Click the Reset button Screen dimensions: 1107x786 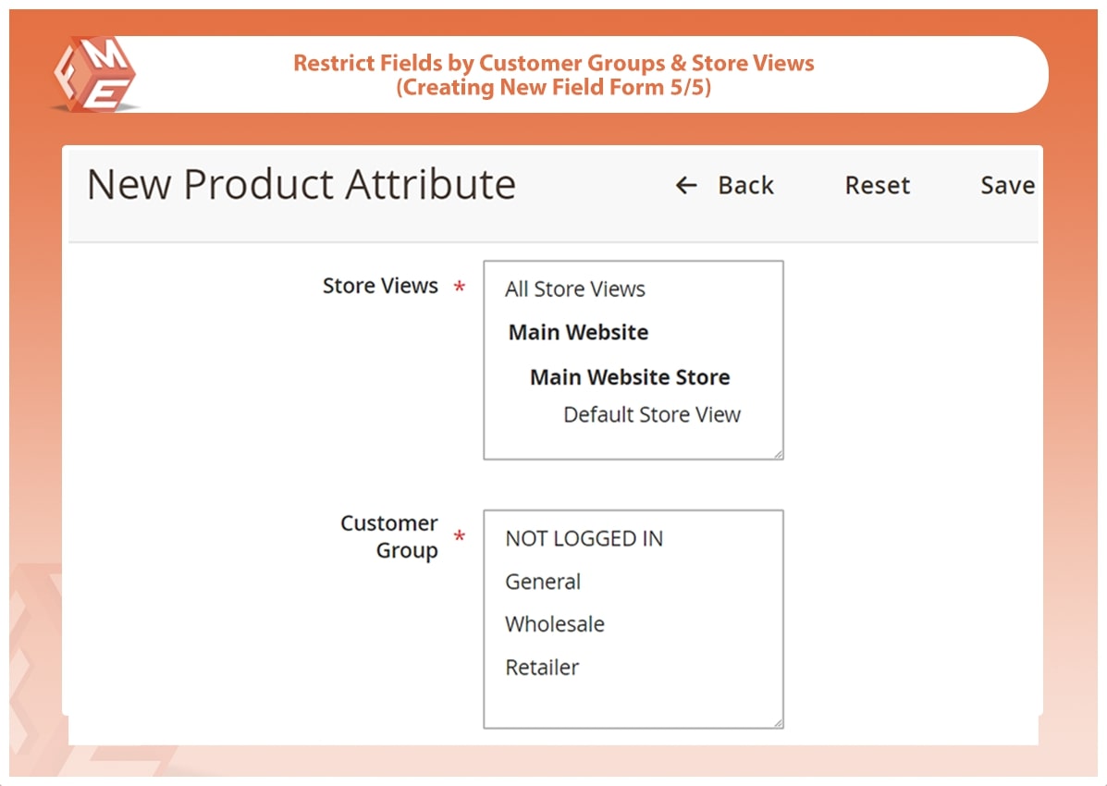click(x=877, y=186)
